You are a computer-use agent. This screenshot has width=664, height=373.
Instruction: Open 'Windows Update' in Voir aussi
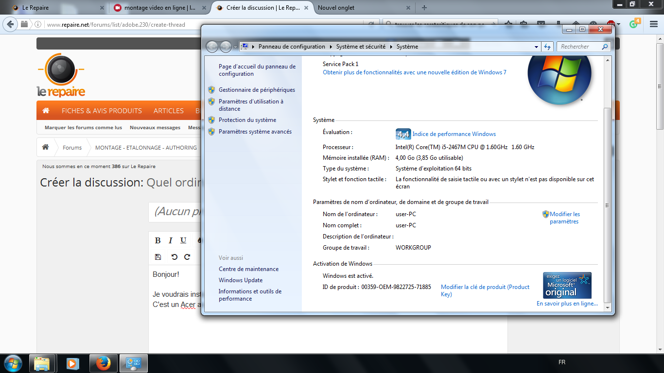point(241,280)
